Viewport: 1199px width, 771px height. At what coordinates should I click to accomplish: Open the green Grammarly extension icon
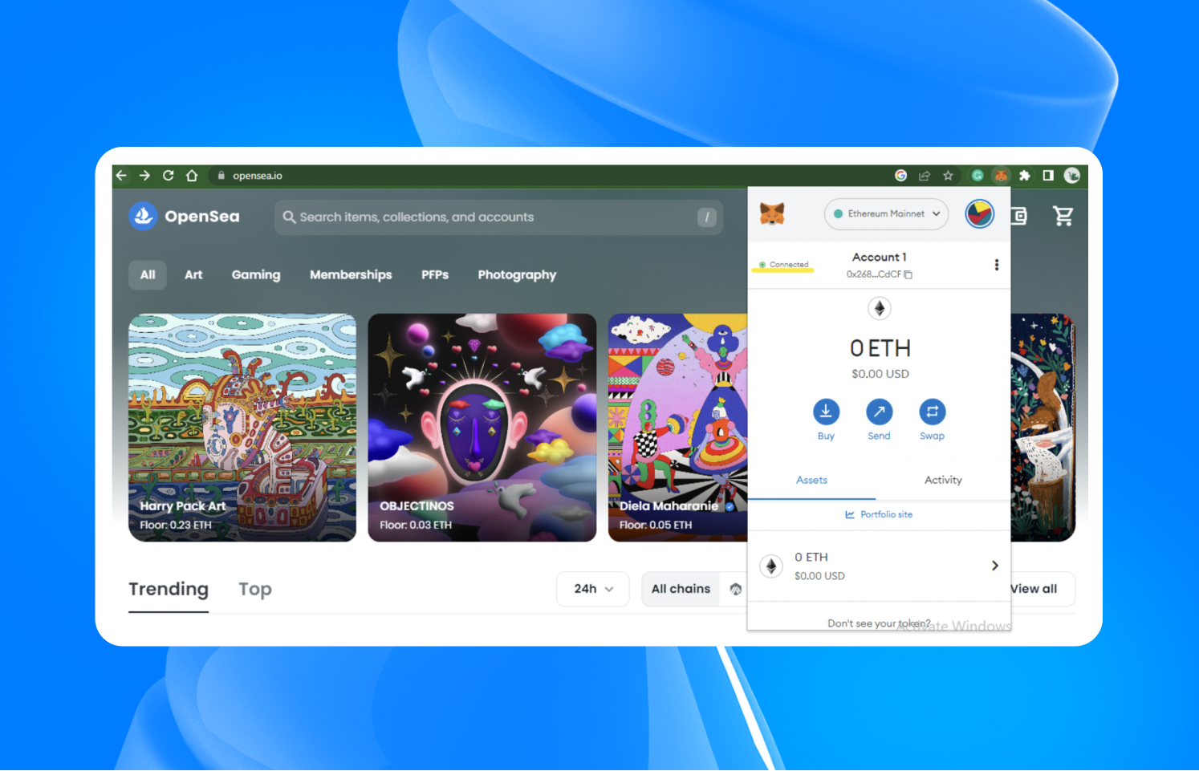pyautogui.click(x=977, y=176)
